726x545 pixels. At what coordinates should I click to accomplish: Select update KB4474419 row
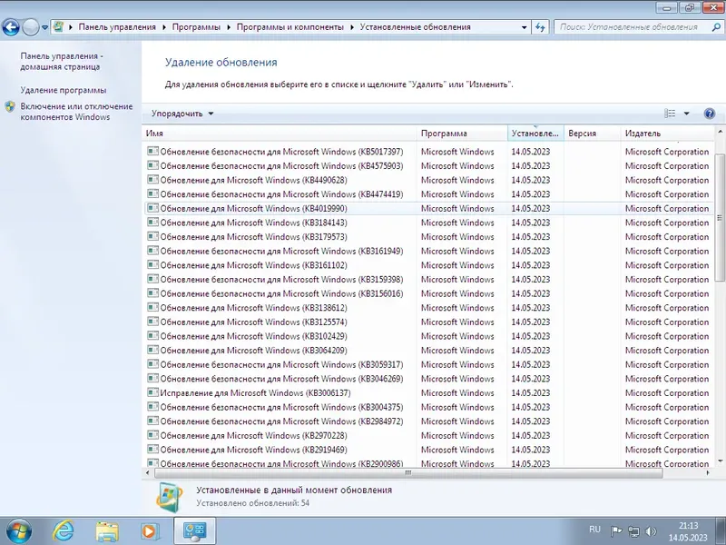[x=428, y=194]
